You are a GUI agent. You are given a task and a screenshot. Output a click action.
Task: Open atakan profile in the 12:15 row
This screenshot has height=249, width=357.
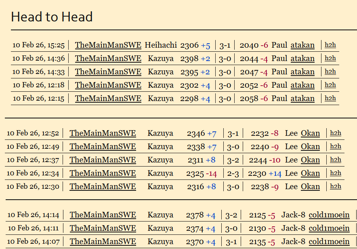pyautogui.click(x=302, y=98)
